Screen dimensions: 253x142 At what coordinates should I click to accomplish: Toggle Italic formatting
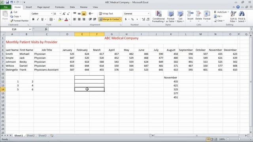38,19
